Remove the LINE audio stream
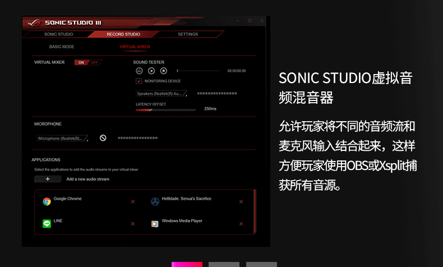Viewport: 443px width, 267px height. [x=133, y=224]
